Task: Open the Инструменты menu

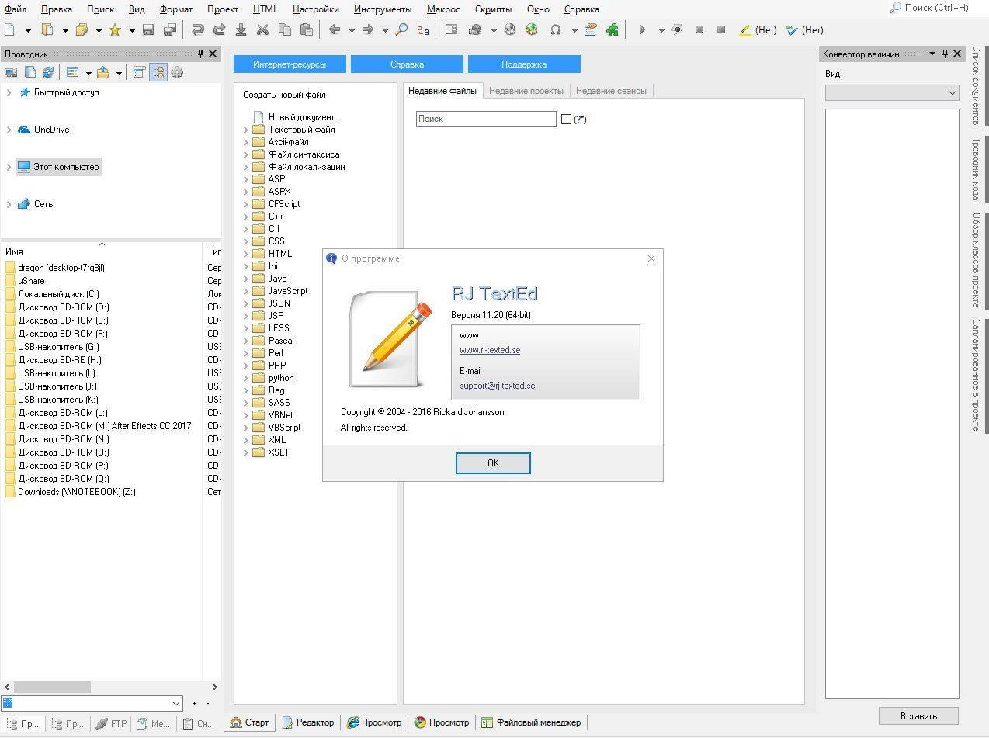Action: click(x=383, y=9)
